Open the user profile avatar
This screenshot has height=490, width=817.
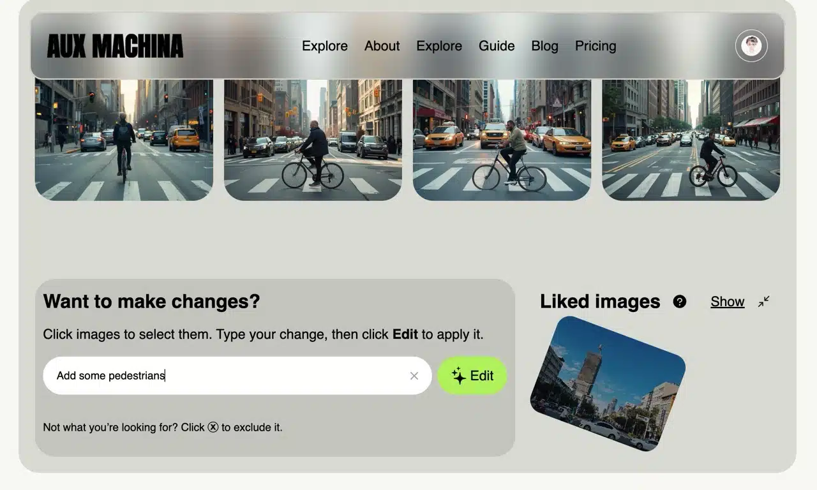751,46
